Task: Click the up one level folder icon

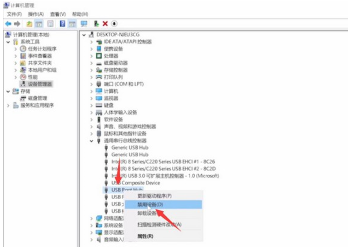Action: coord(30,24)
